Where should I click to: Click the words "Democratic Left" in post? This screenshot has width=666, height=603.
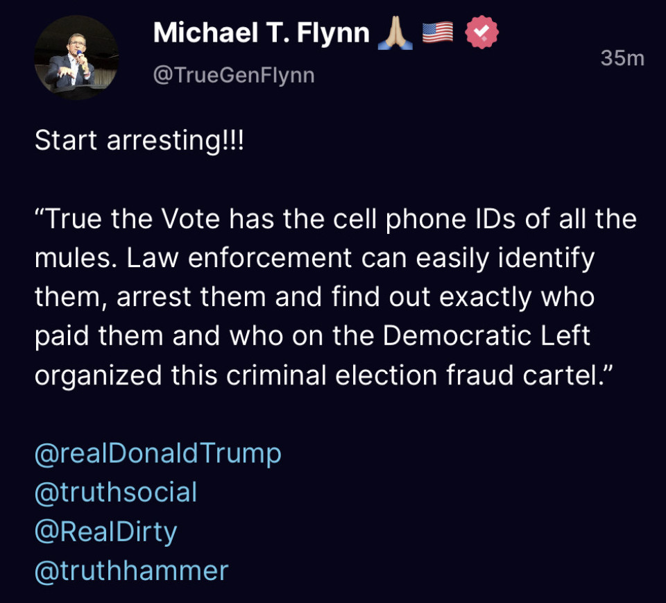click(x=486, y=337)
